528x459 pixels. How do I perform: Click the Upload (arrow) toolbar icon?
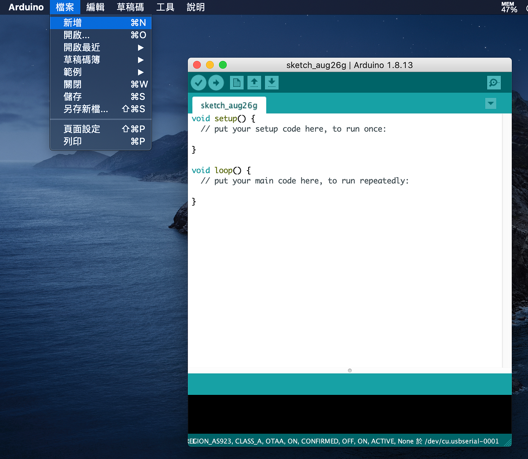216,82
